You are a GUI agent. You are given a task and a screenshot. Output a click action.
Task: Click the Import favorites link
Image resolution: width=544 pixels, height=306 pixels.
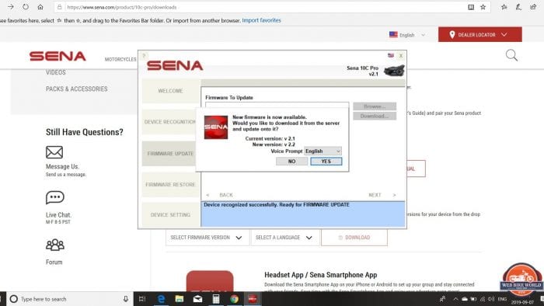pyautogui.click(x=262, y=20)
